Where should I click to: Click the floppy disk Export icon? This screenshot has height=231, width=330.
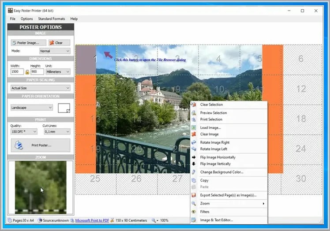[x=194, y=195]
